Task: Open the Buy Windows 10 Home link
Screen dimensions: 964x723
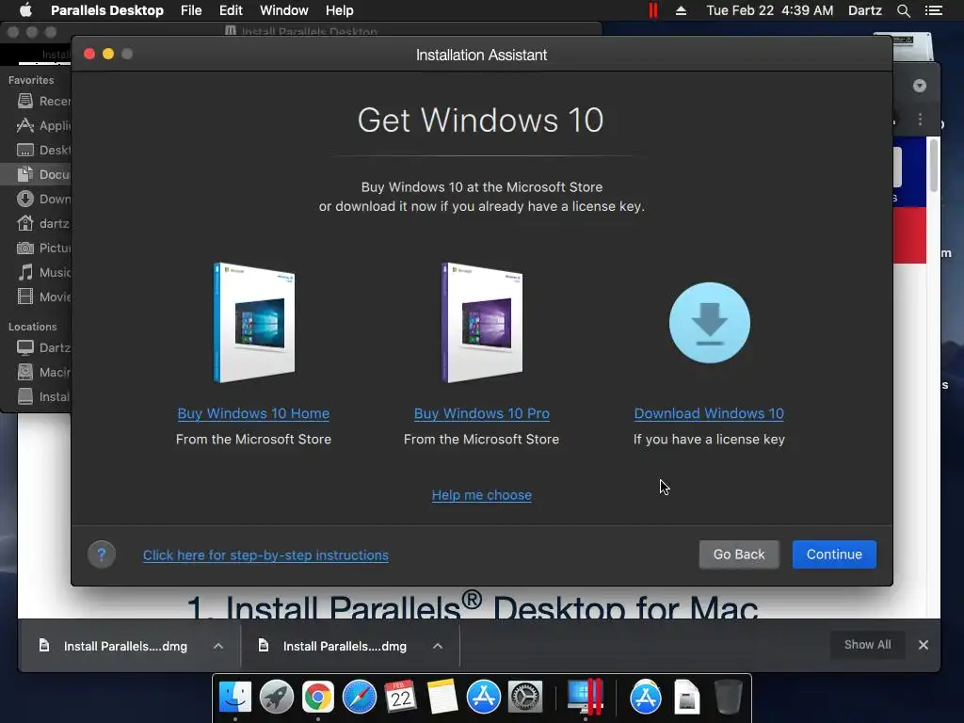Action: pyautogui.click(x=253, y=413)
